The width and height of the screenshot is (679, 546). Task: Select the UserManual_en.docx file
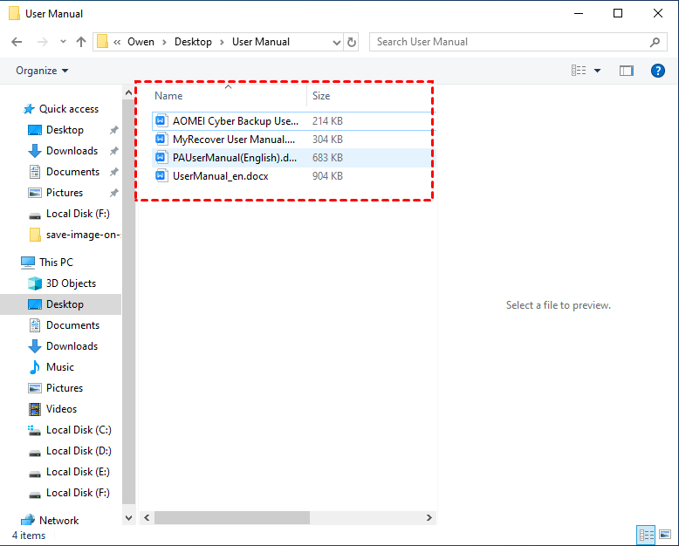click(x=220, y=176)
